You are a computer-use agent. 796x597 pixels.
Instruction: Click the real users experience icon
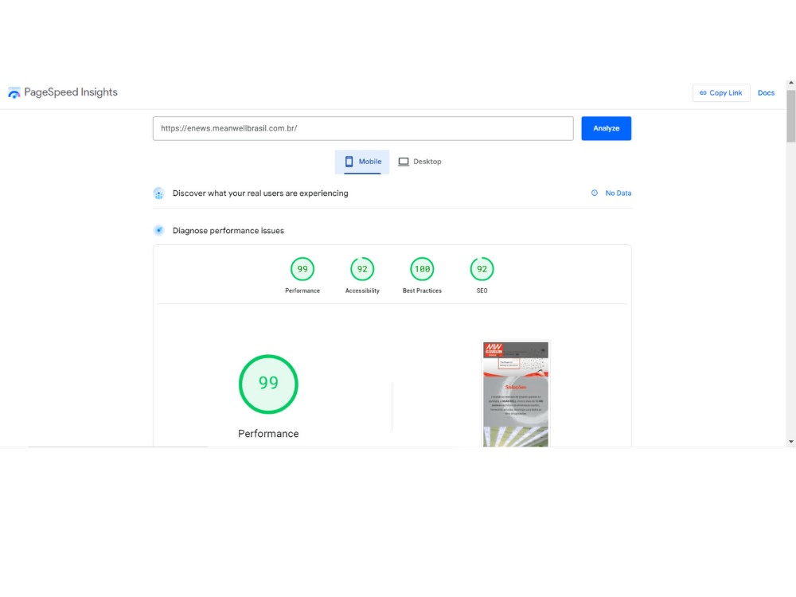click(159, 193)
